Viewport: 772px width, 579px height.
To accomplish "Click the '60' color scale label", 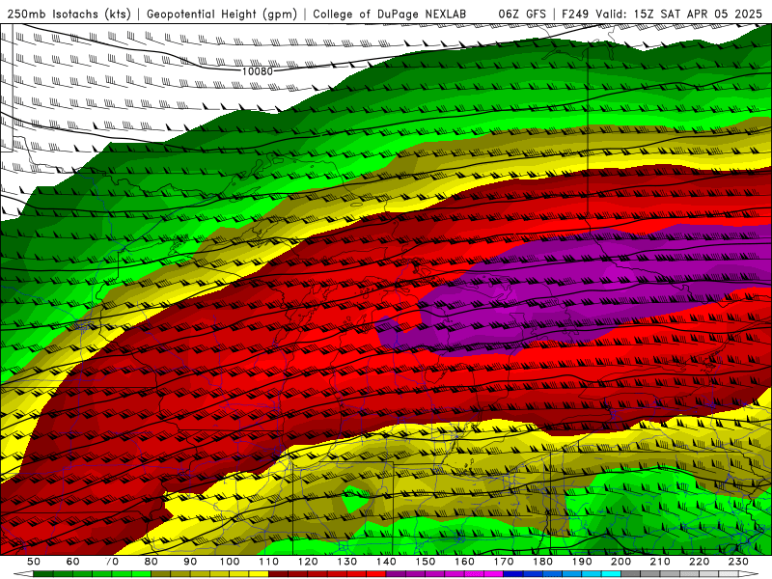I will pyautogui.click(x=72, y=562).
